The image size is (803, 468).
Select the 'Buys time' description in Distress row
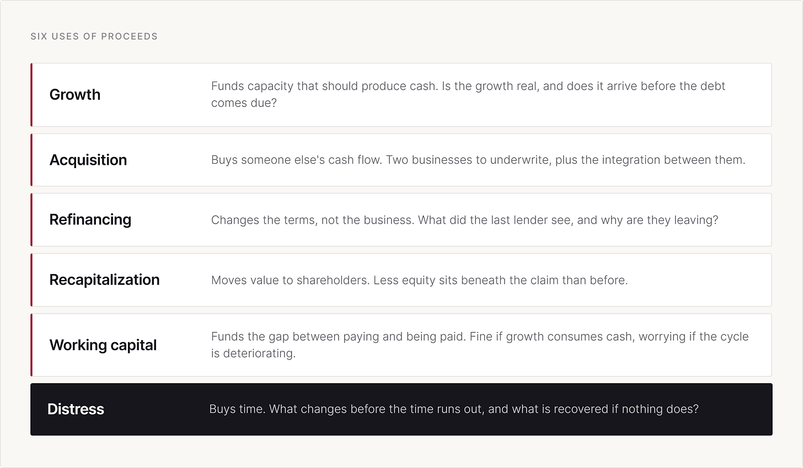pyautogui.click(x=454, y=409)
